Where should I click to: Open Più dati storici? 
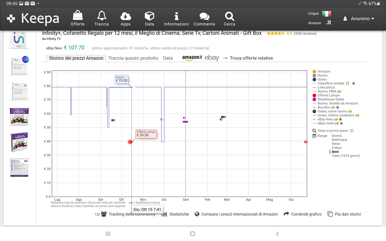tap(344, 214)
